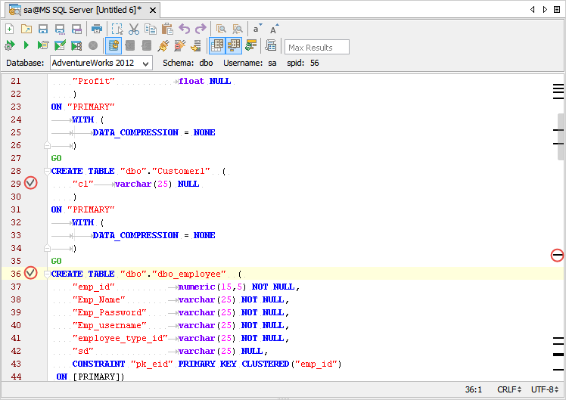Click the Save As icon
This screenshot has width=566, height=400.
coord(60,29)
